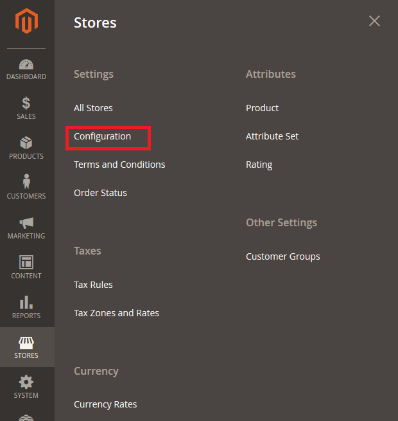The image size is (398, 421).
Task: Select Configuration under Settings
Action: pyautogui.click(x=103, y=136)
